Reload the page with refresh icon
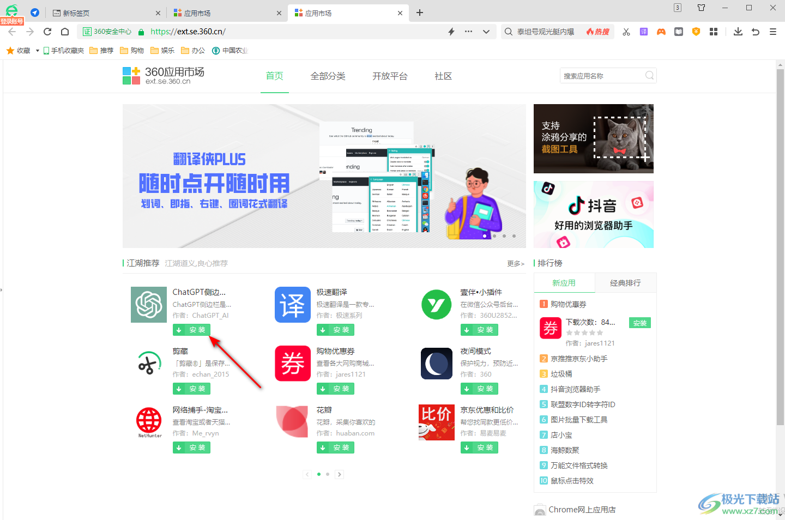The height and width of the screenshot is (520, 785). (x=47, y=32)
